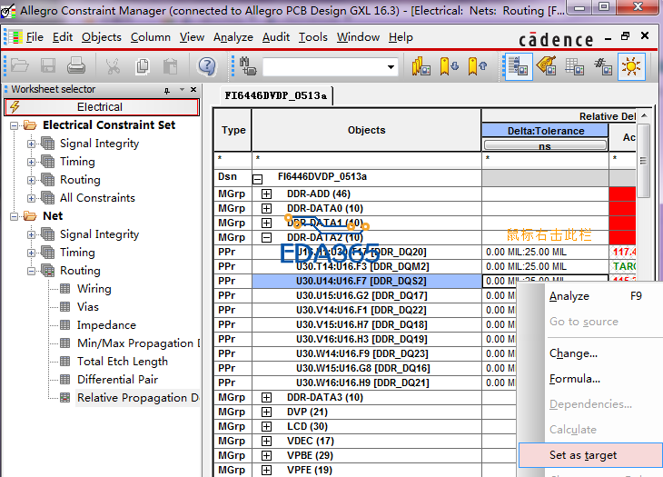Collapse the Electrical Constraint Set folder
The width and height of the screenshot is (663, 477).
[14, 125]
